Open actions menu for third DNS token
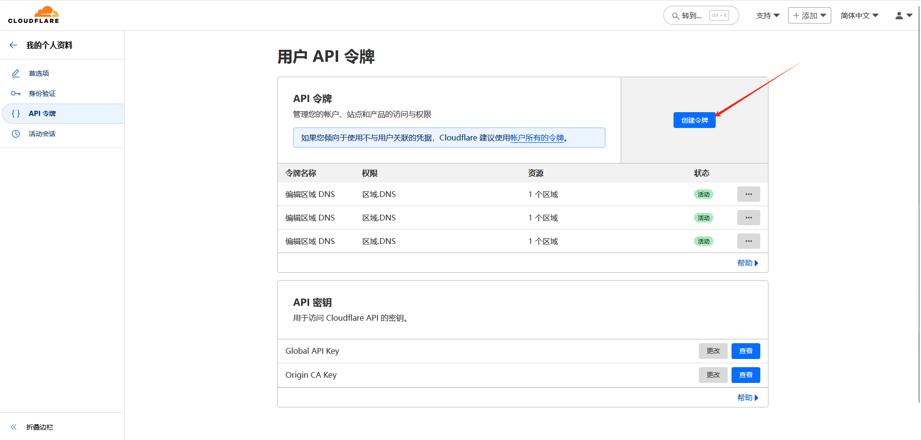921x440 pixels. [x=748, y=241]
